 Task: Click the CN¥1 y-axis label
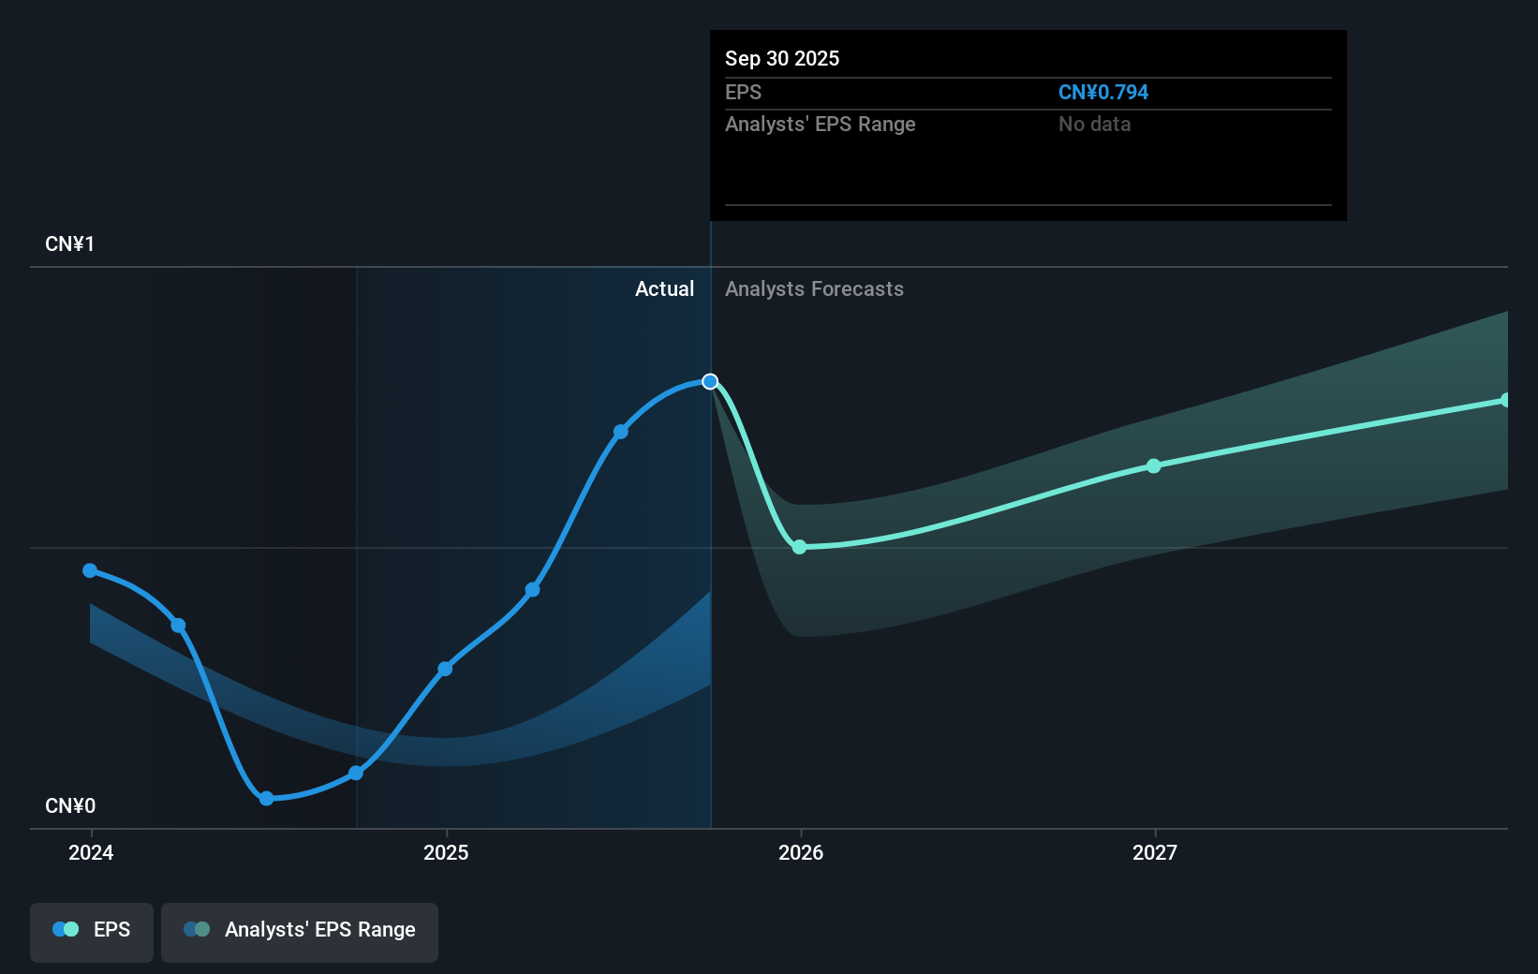(69, 244)
